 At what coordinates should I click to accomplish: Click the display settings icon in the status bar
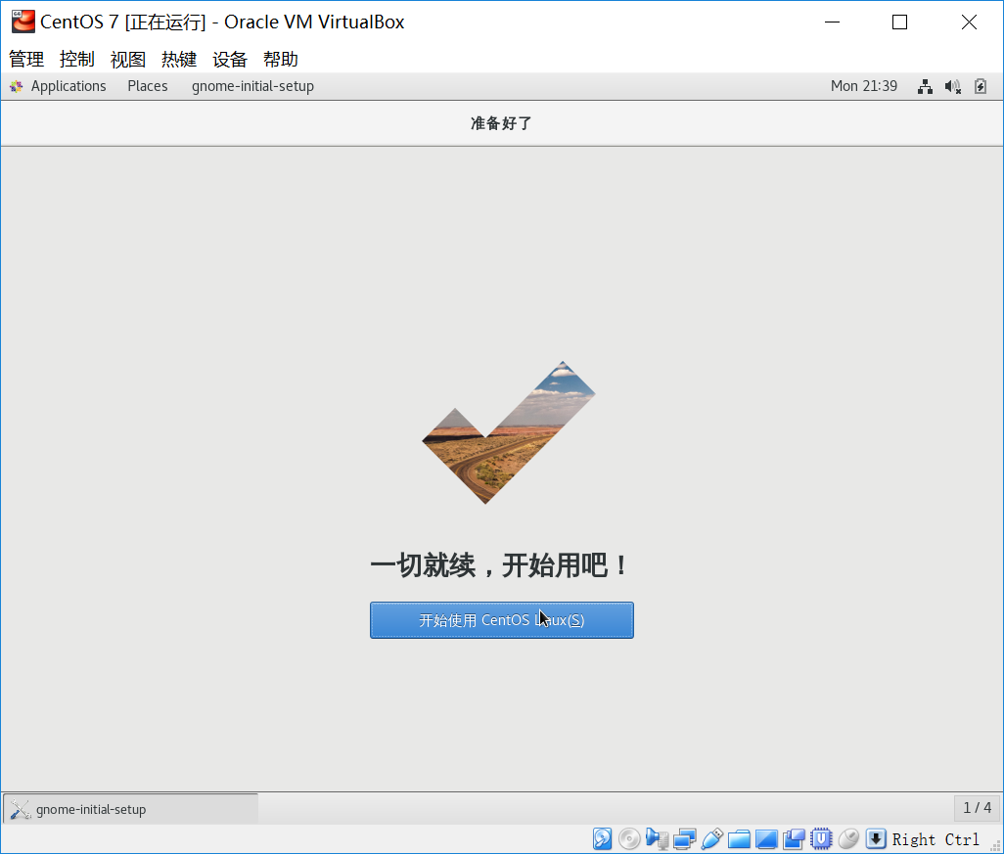[766, 838]
